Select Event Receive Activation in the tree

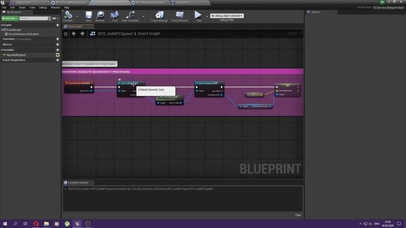tap(23, 34)
